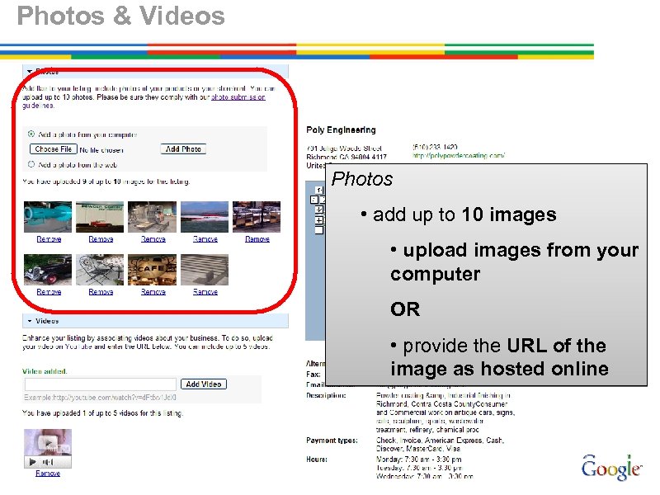
Task: Click the map pan right arrow
Action: point(323,200)
